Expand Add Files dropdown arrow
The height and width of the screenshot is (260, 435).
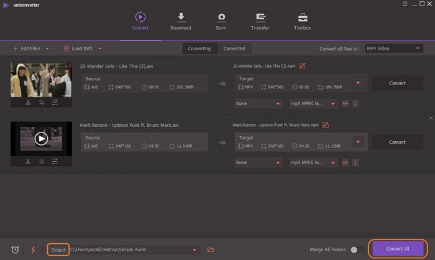pyautogui.click(x=47, y=49)
